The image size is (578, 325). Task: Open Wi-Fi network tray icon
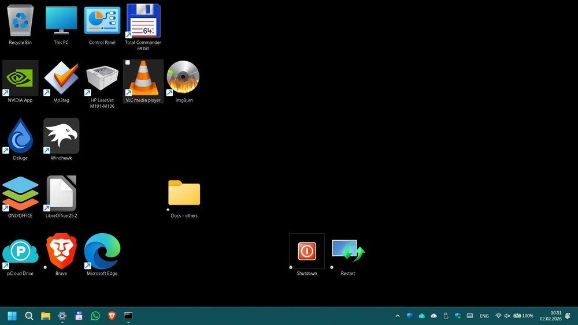498,316
